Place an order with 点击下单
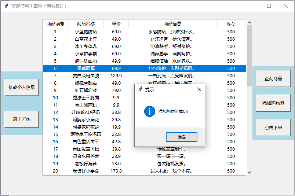 point(273,127)
